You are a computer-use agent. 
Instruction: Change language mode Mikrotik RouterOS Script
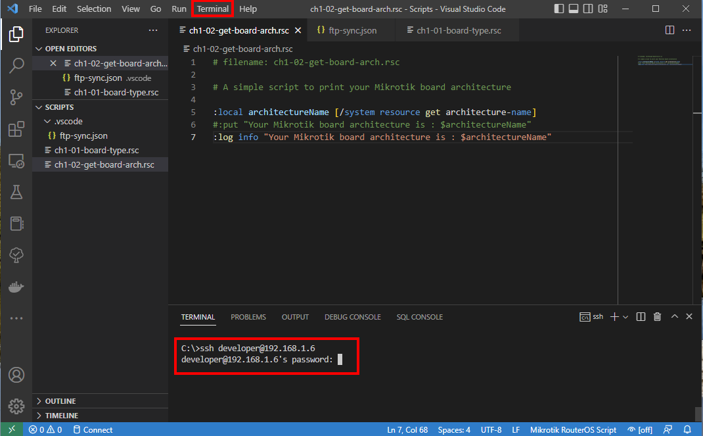point(573,430)
